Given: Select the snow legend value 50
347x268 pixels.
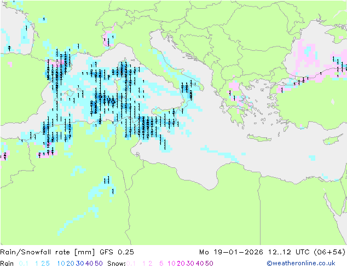Looking at the screenshot, I should click(209, 264).
